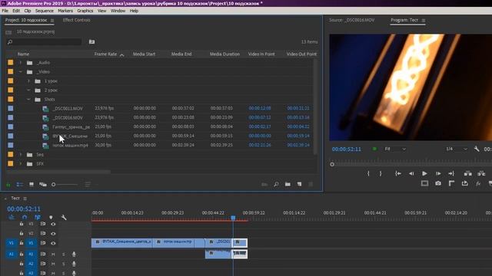The image size is (492, 276).
Task: Expand the SFX bin
Action: tap(21, 163)
